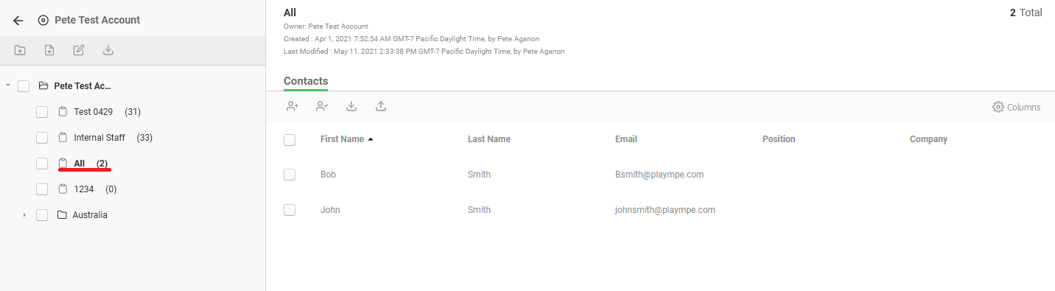Click the export contacts upload icon above table

(381, 106)
